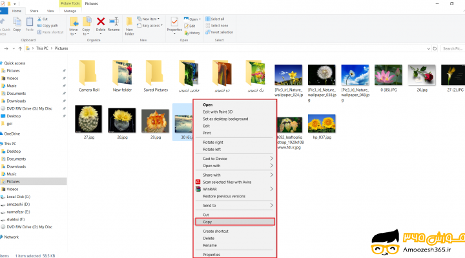Open the Saved Pictures folder

pos(156,76)
